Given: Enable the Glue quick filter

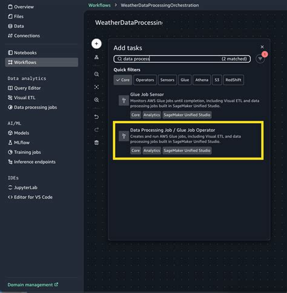Looking at the screenshot, I should 185,80.
